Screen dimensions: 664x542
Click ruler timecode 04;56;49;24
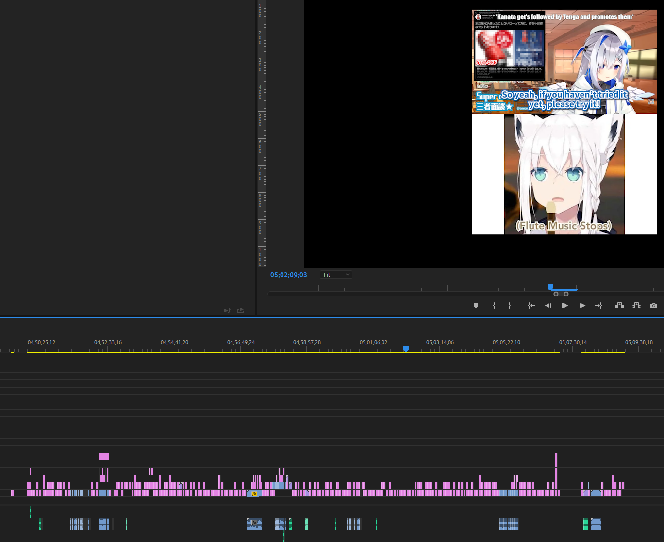(241, 342)
